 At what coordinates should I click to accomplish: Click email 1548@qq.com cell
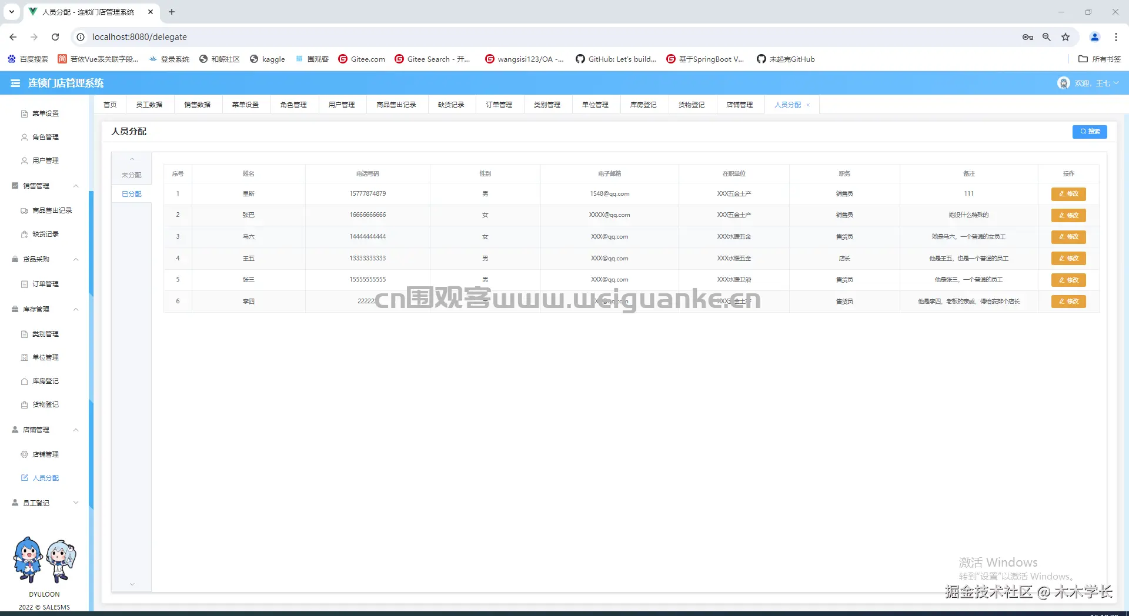tap(609, 193)
